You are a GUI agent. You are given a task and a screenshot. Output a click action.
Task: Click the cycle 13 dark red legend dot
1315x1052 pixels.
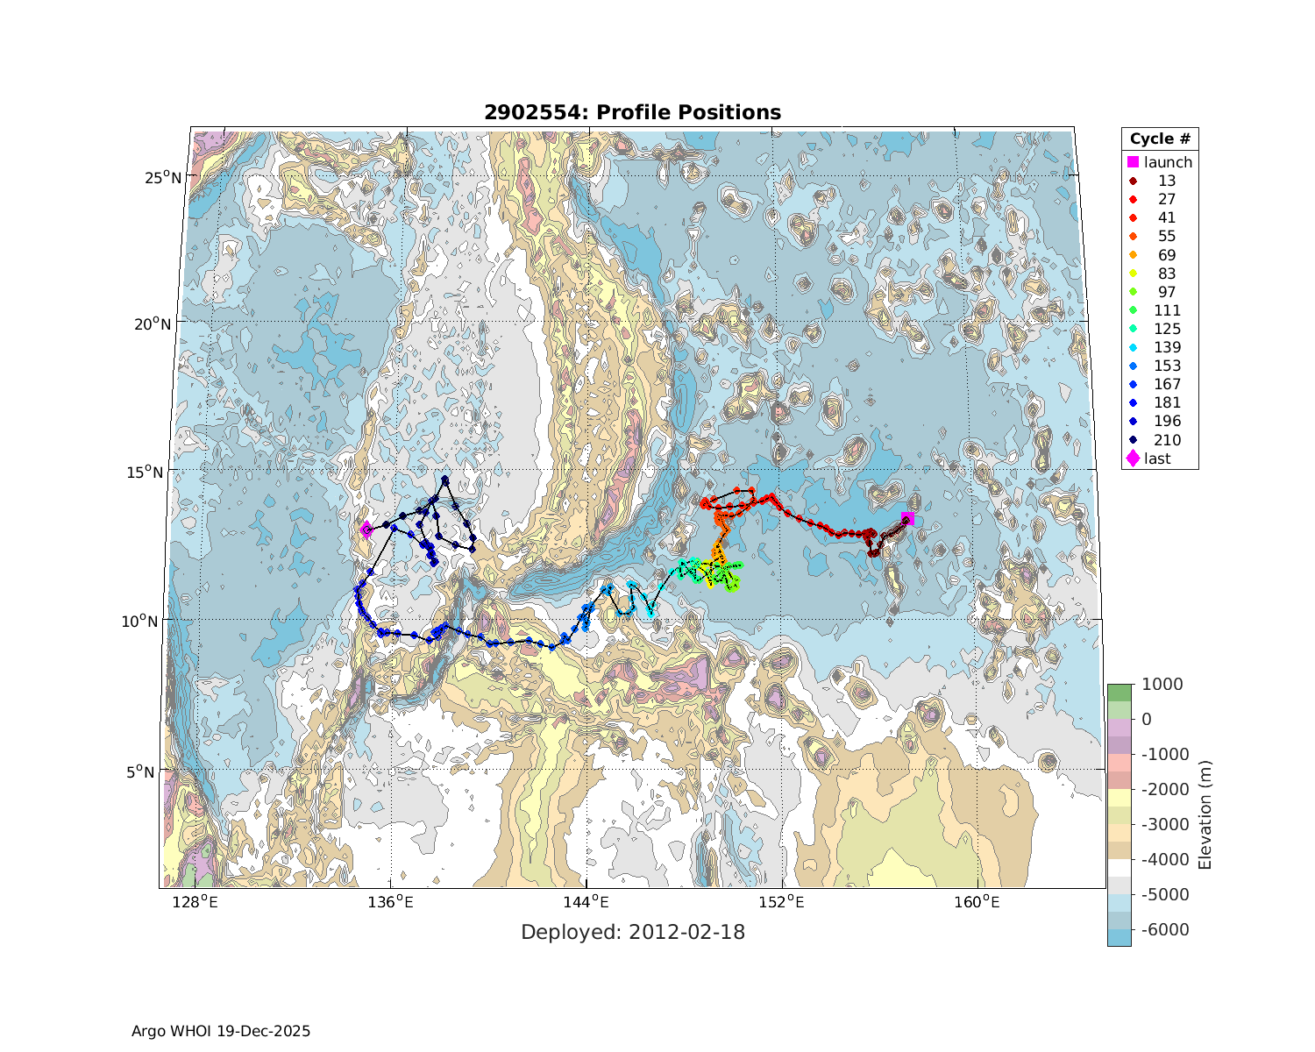1133,181
